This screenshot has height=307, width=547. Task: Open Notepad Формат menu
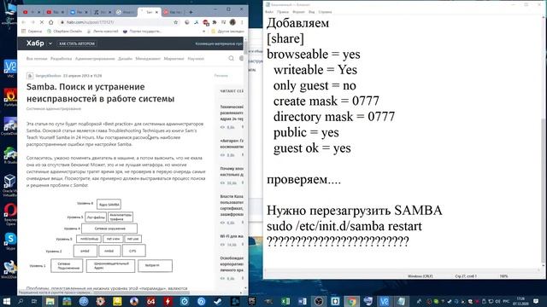(298, 12)
